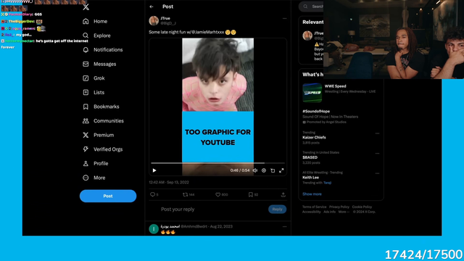Image resolution: width=464 pixels, height=261 pixels.
Task: Open Accessibility footer link
Action: 311,212
